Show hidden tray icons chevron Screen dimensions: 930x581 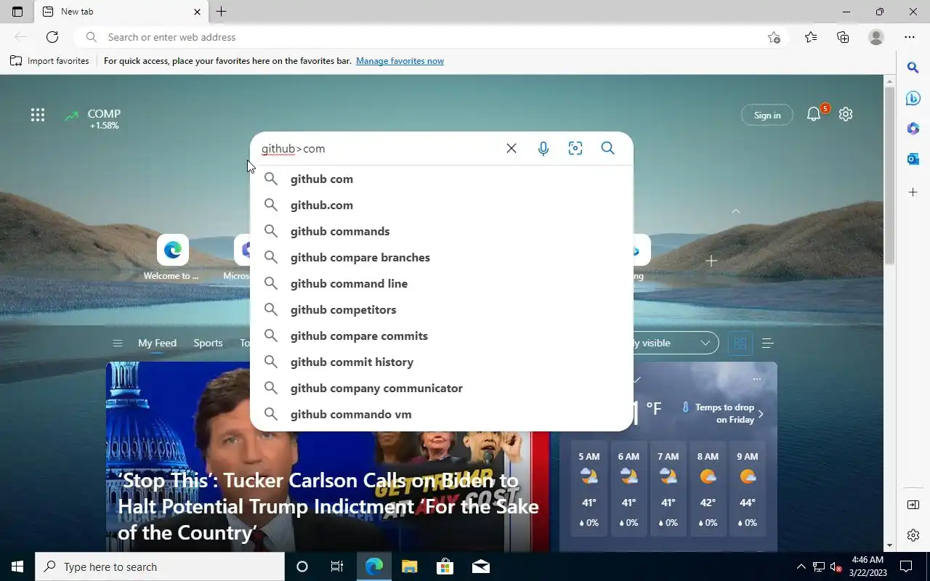[801, 566]
